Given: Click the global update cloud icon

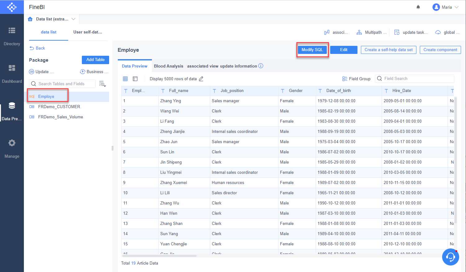Looking at the screenshot, I should 438,32.
